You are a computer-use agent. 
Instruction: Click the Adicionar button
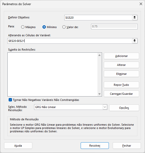pos(121,56)
